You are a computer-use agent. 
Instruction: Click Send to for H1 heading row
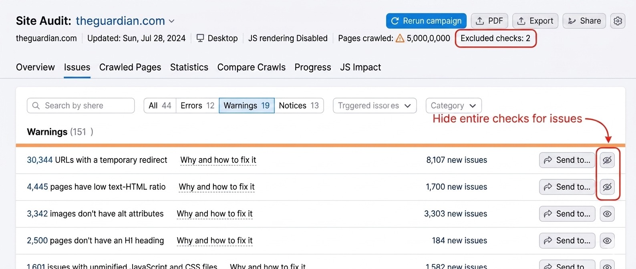tap(567, 241)
